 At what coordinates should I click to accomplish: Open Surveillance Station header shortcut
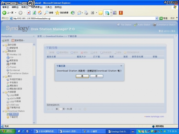click(164, 25)
